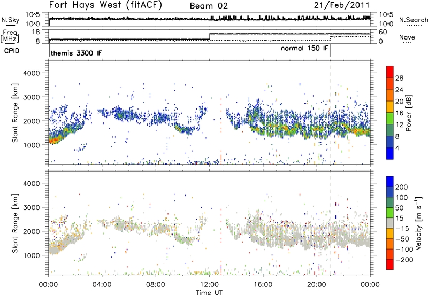
Task: Click the '1000' tick on Power panel axis
Action: click(x=32, y=145)
